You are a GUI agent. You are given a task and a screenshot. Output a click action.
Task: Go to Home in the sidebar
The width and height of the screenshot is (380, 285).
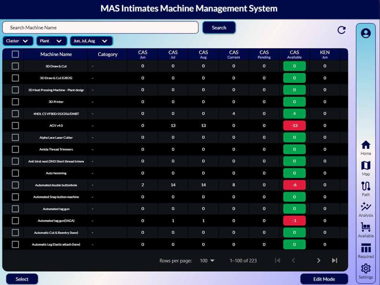click(x=366, y=148)
